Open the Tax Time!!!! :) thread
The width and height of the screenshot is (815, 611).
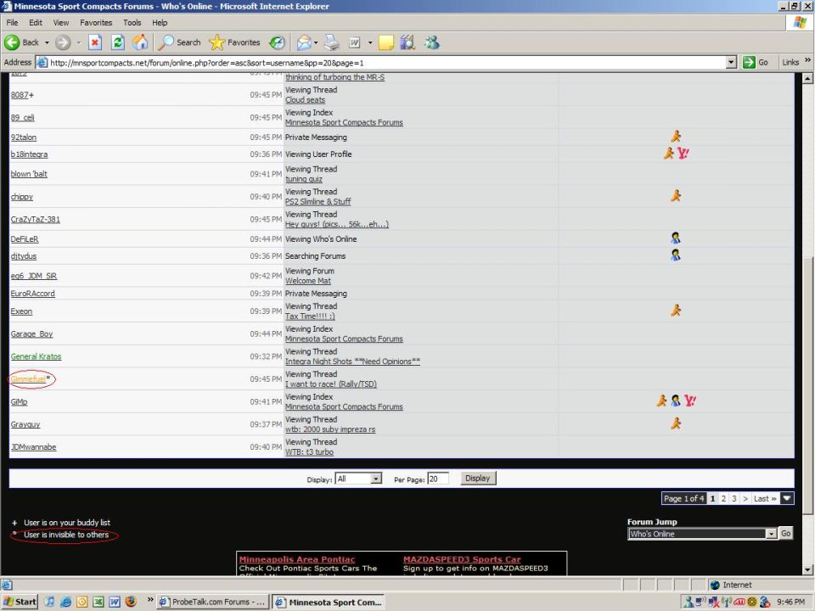310,316
